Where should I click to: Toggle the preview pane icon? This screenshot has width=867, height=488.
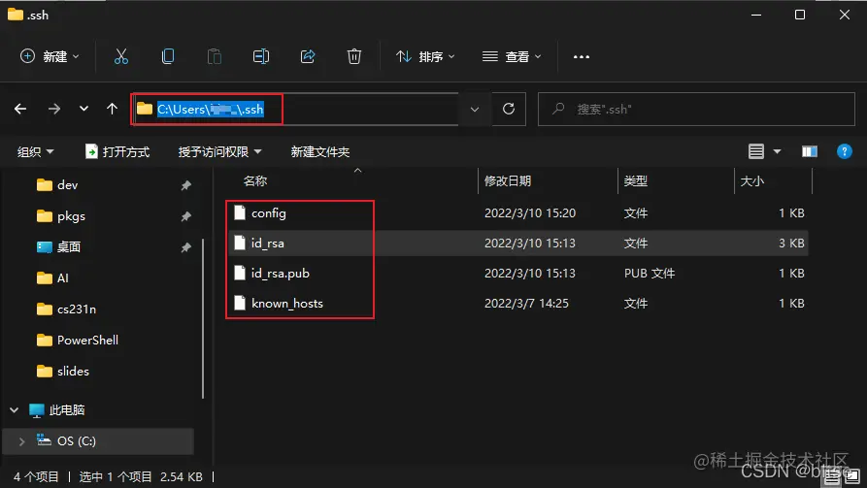point(810,151)
